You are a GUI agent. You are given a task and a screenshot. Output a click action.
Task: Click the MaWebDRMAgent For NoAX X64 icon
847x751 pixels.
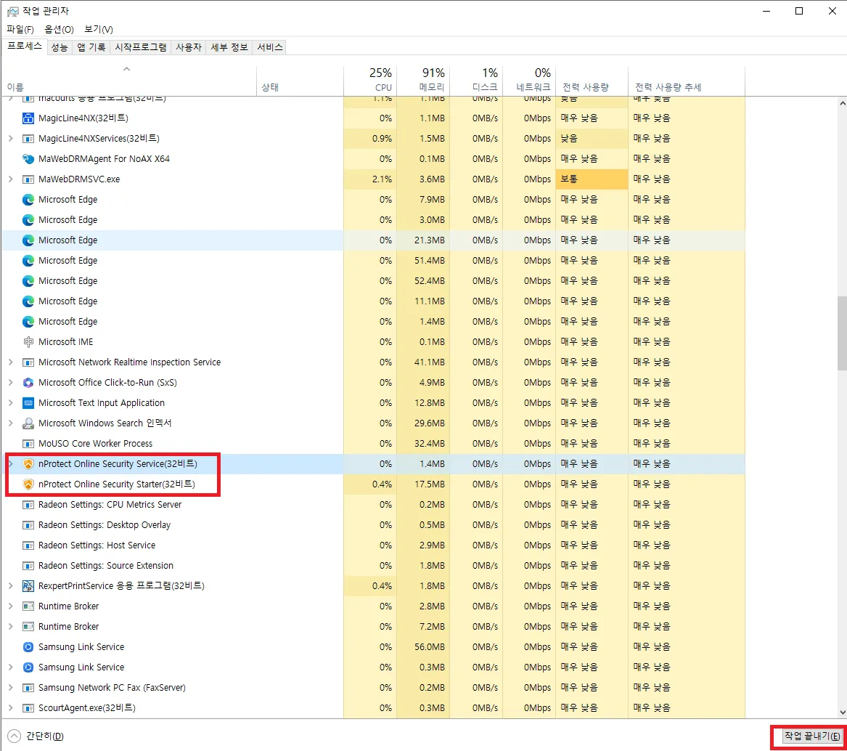28,159
